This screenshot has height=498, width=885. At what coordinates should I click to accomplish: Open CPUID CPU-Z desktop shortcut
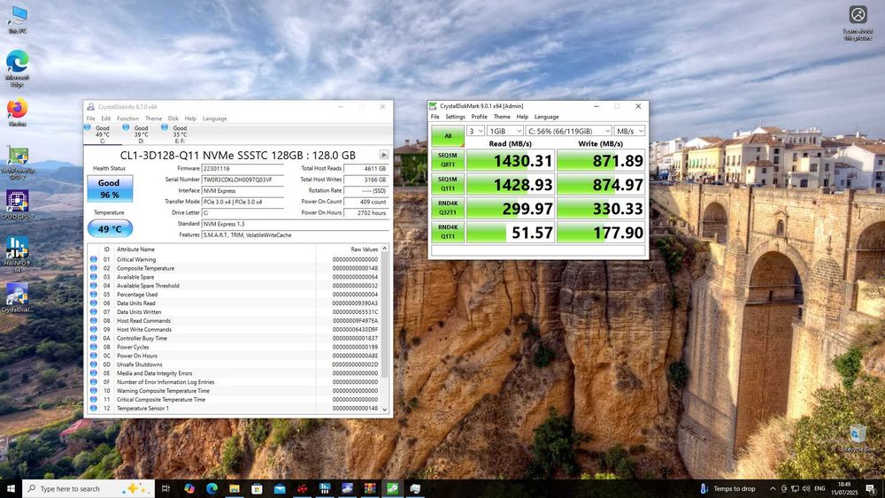pos(18,204)
